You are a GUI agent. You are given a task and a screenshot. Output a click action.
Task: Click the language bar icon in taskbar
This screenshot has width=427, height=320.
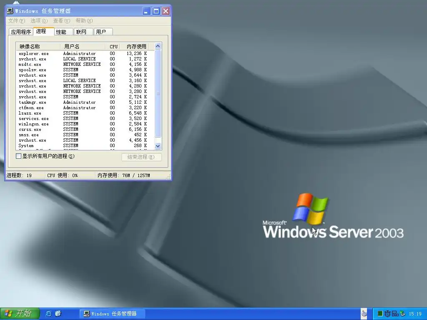pos(364,314)
